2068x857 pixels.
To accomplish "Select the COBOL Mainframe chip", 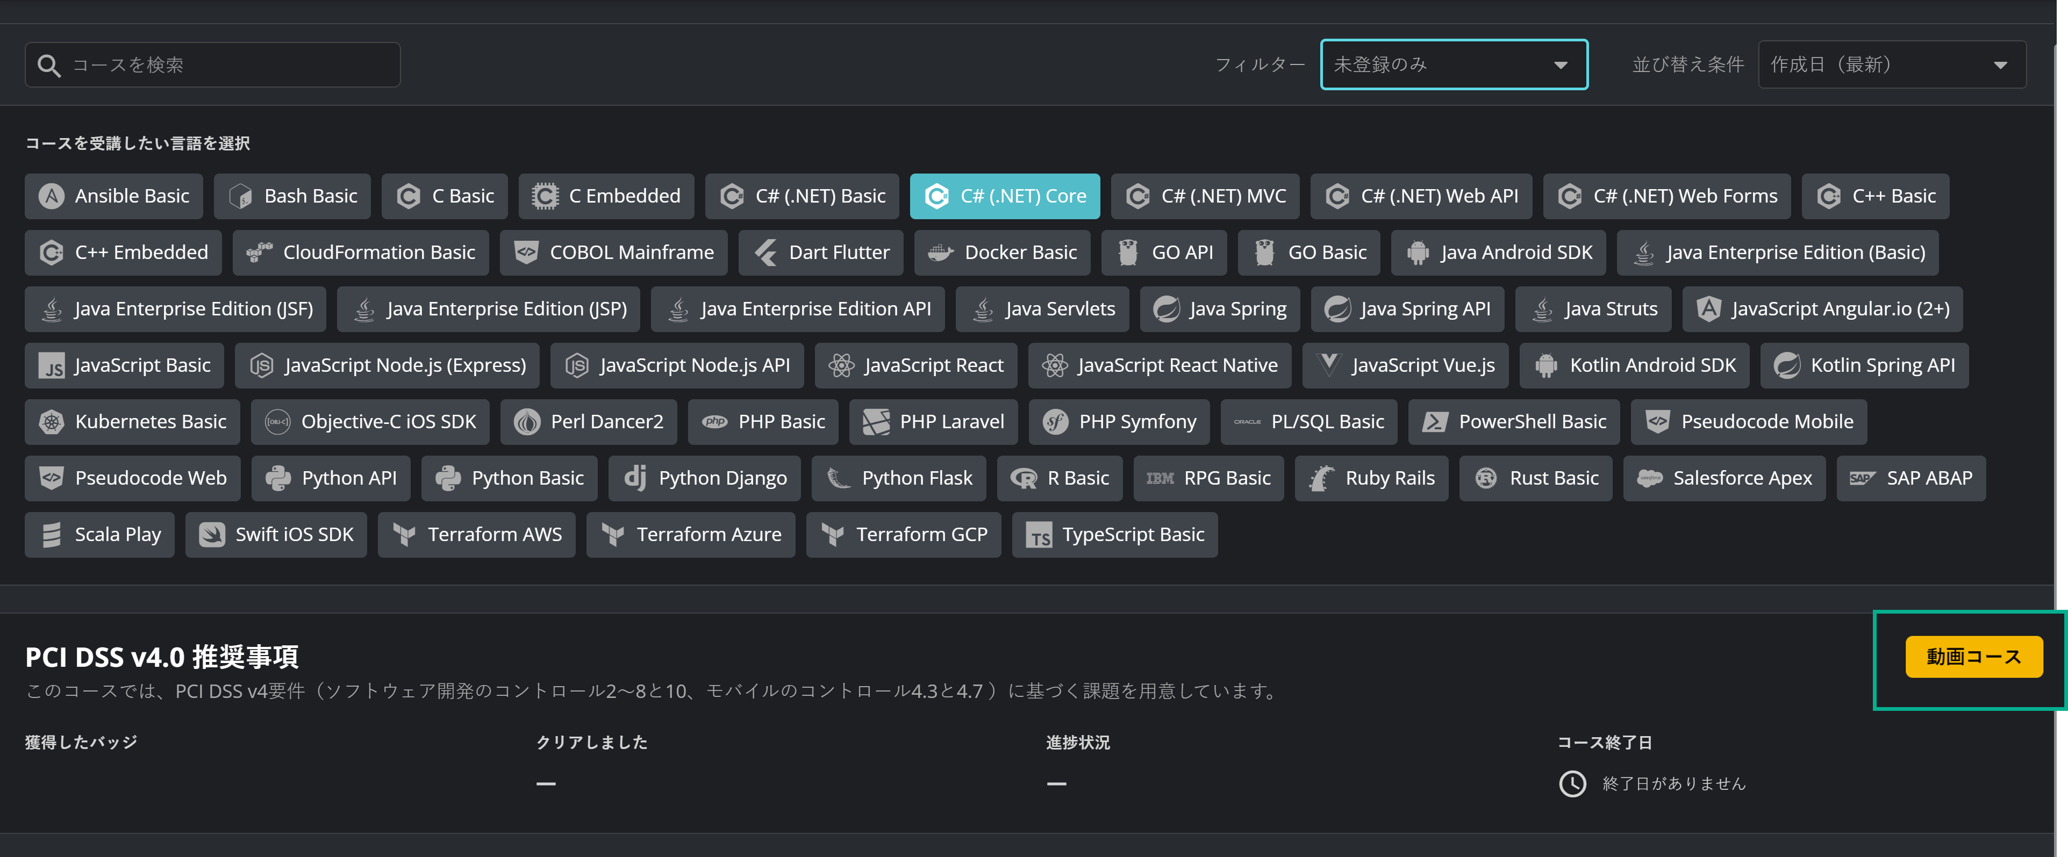I will pyautogui.click(x=613, y=252).
